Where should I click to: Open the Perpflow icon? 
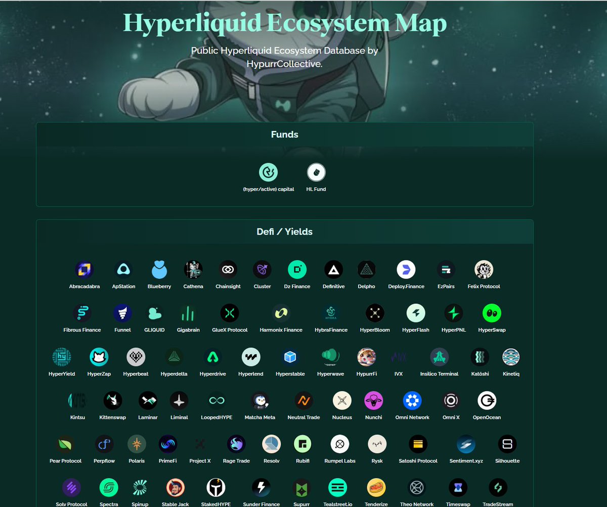click(x=104, y=444)
